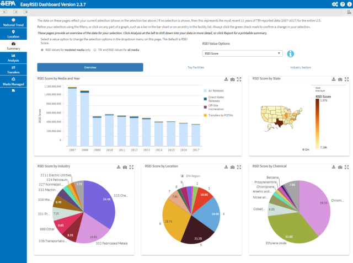This screenshot has width=353, height=263.
Task: Open the help question mark icon in header
Action: pos(344,4)
